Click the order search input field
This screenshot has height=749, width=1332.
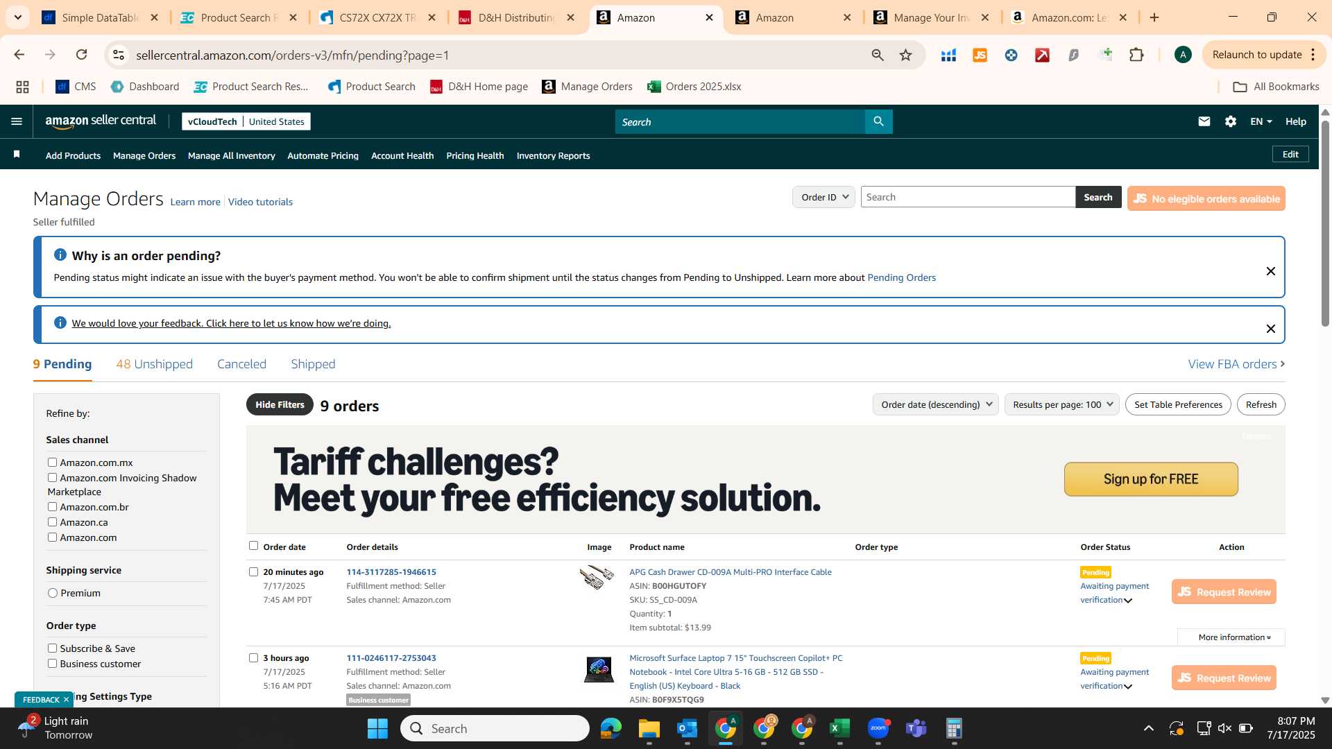pos(968,197)
